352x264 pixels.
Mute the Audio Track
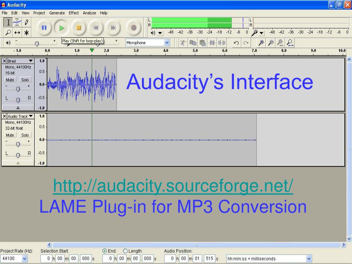(x=10, y=135)
